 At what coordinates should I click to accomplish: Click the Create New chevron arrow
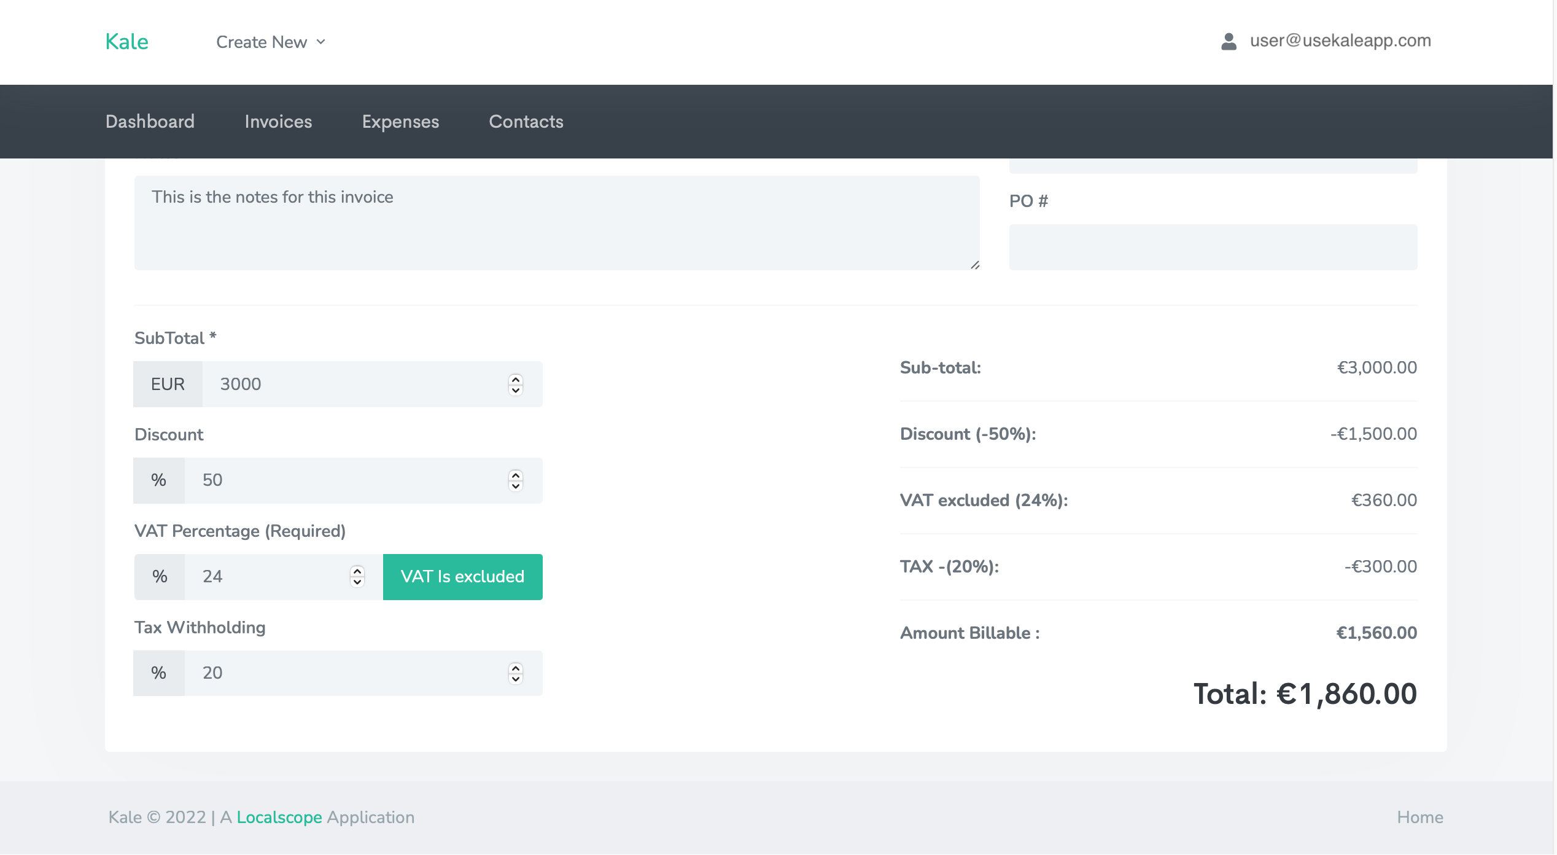point(320,42)
